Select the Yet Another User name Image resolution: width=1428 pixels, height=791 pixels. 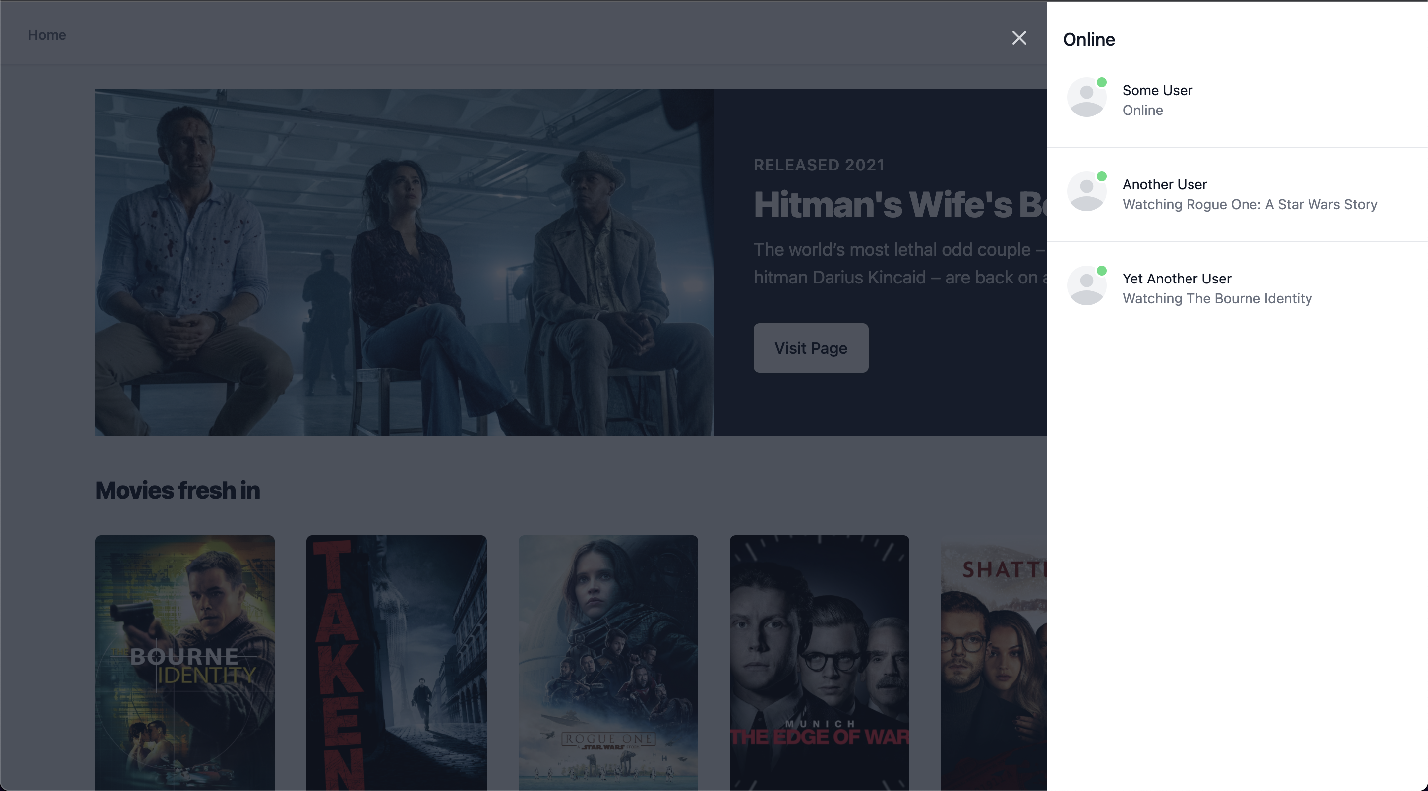1176,279
